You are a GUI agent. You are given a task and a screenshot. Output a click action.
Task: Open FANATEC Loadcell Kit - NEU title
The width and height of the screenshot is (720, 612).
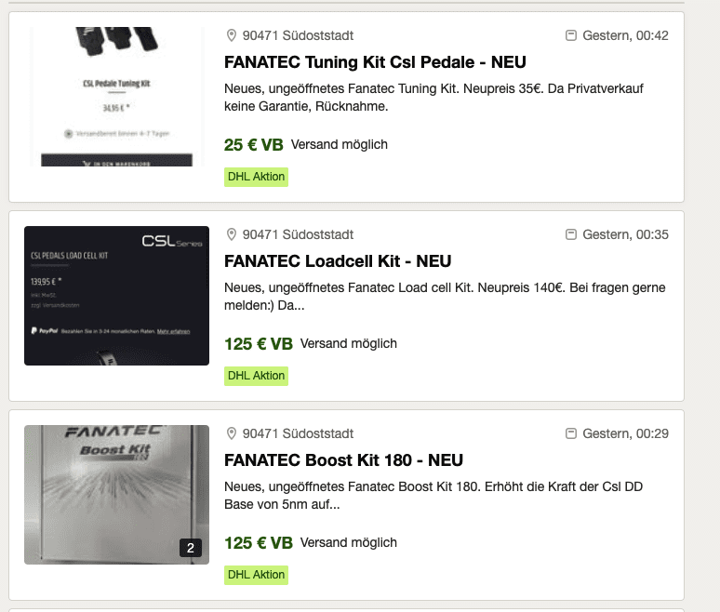338,261
